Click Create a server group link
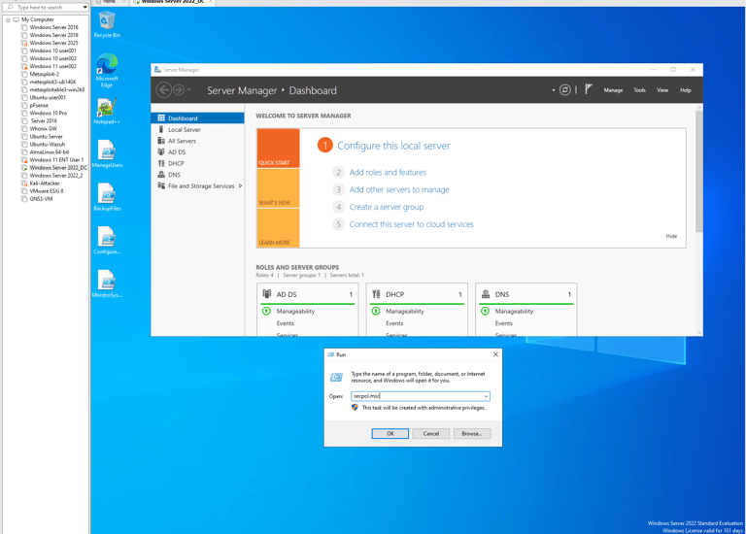Viewport: 746px width, 534px height. 387,207
